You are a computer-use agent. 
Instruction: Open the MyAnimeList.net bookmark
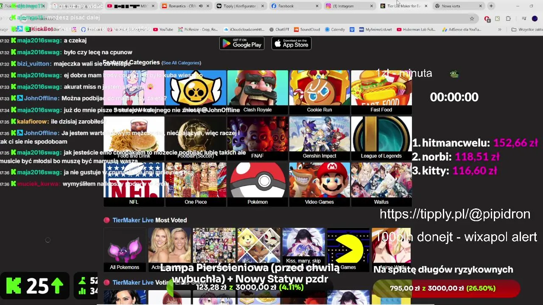point(375,30)
